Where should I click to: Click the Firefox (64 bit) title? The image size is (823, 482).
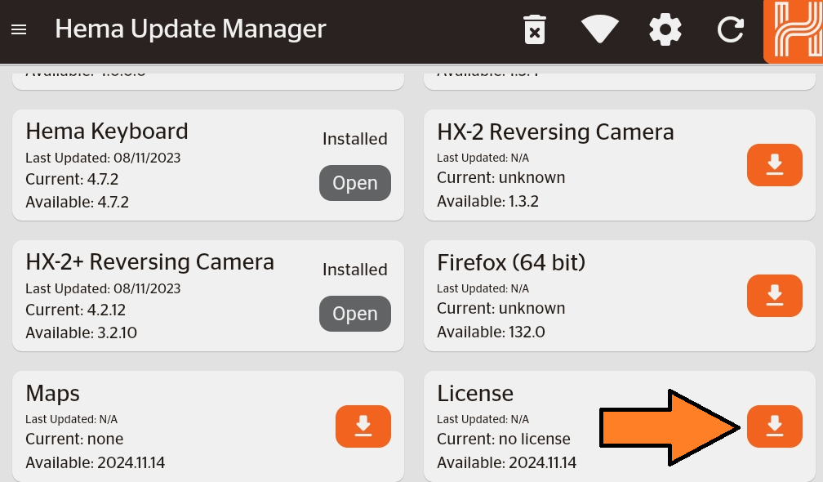(x=511, y=262)
